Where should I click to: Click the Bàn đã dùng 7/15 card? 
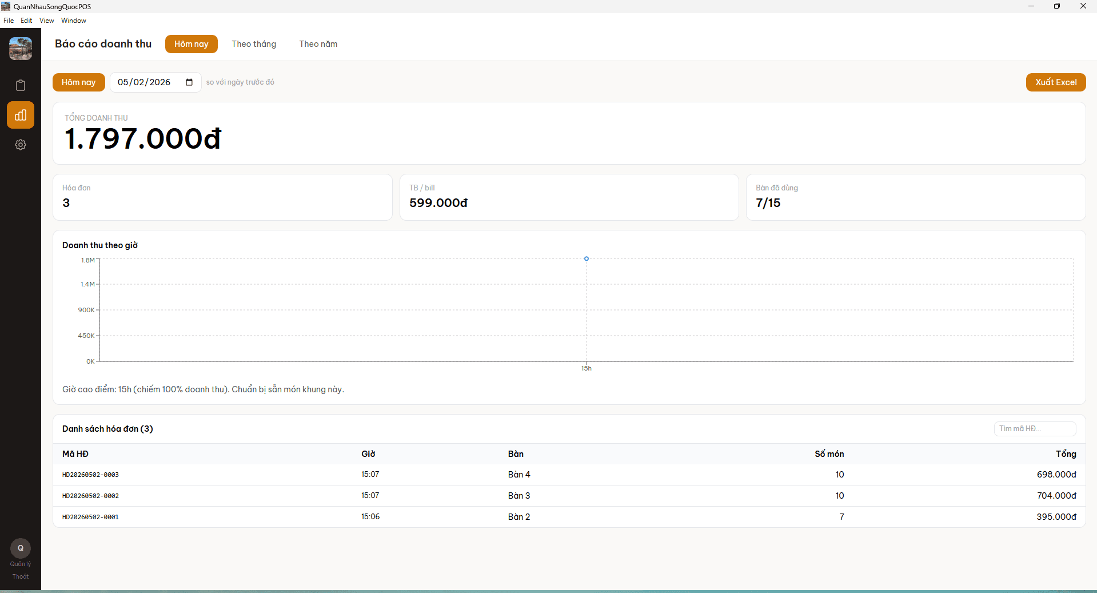coord(916,197)
